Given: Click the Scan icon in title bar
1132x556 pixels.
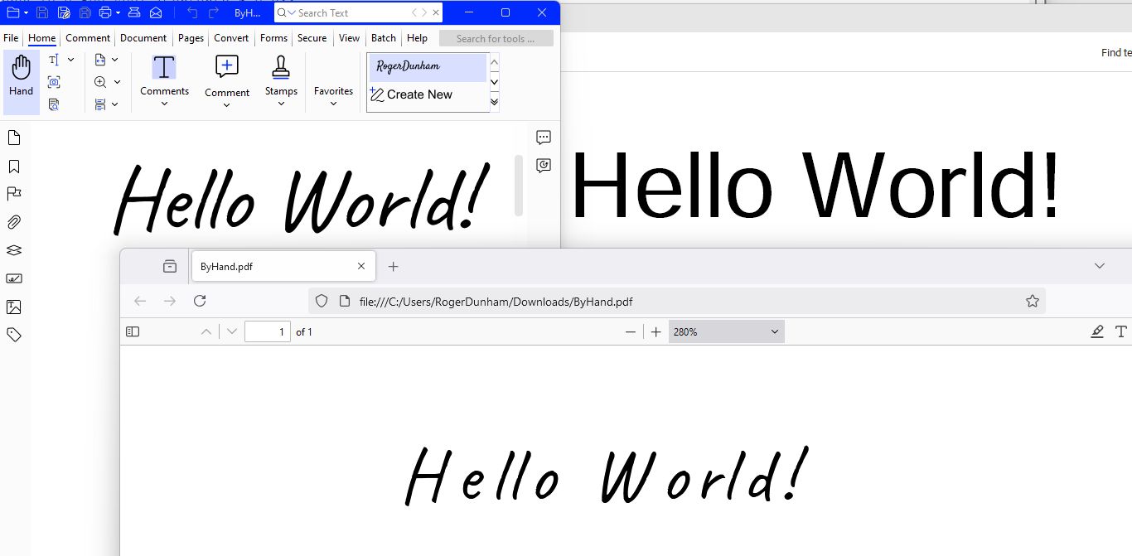Looking at the screenshot, I should 134,12.
